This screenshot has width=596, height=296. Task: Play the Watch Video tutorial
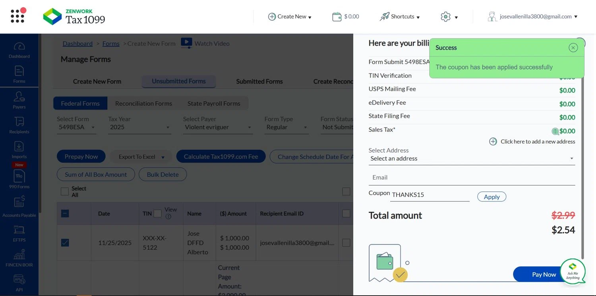205,43
